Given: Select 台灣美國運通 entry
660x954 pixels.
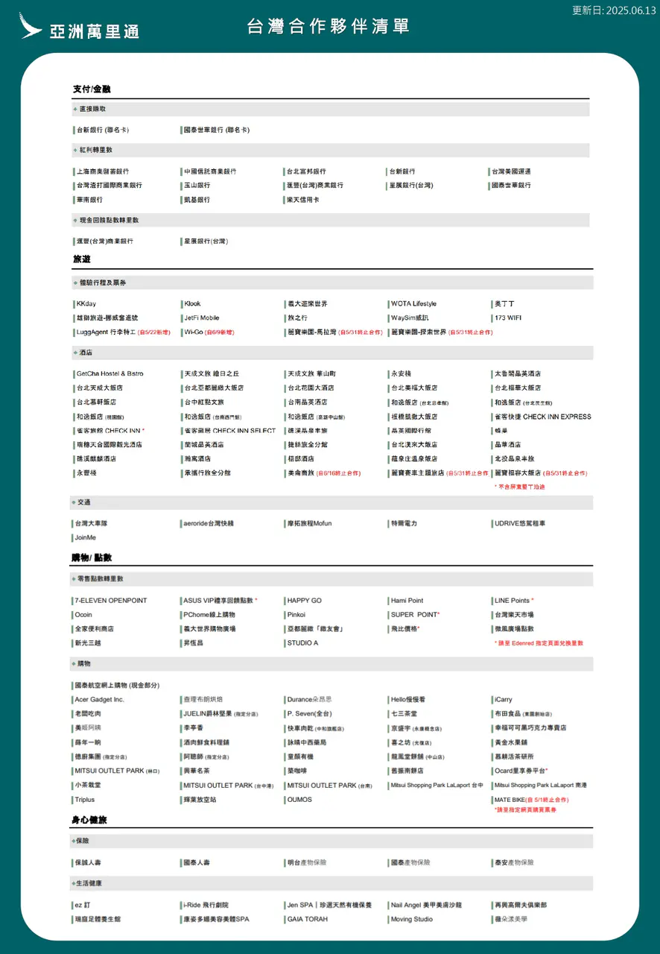Looking at the screenshot, I should (513, 171).
